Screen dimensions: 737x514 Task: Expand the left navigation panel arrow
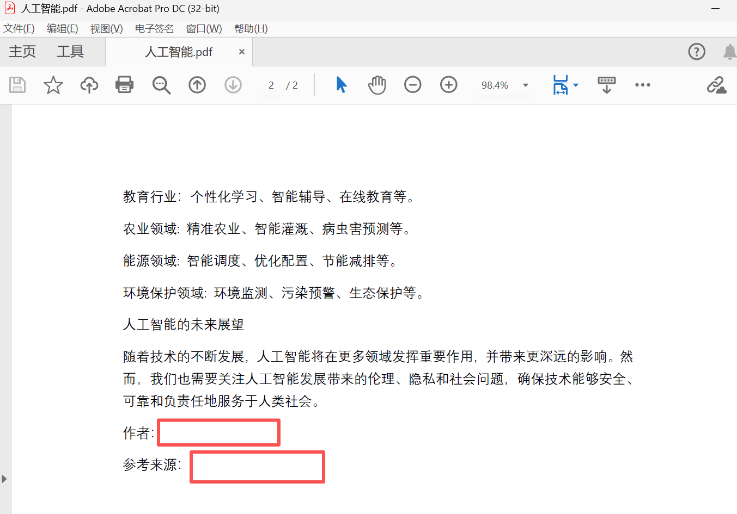pyautogui.click(x=5, y=479)
